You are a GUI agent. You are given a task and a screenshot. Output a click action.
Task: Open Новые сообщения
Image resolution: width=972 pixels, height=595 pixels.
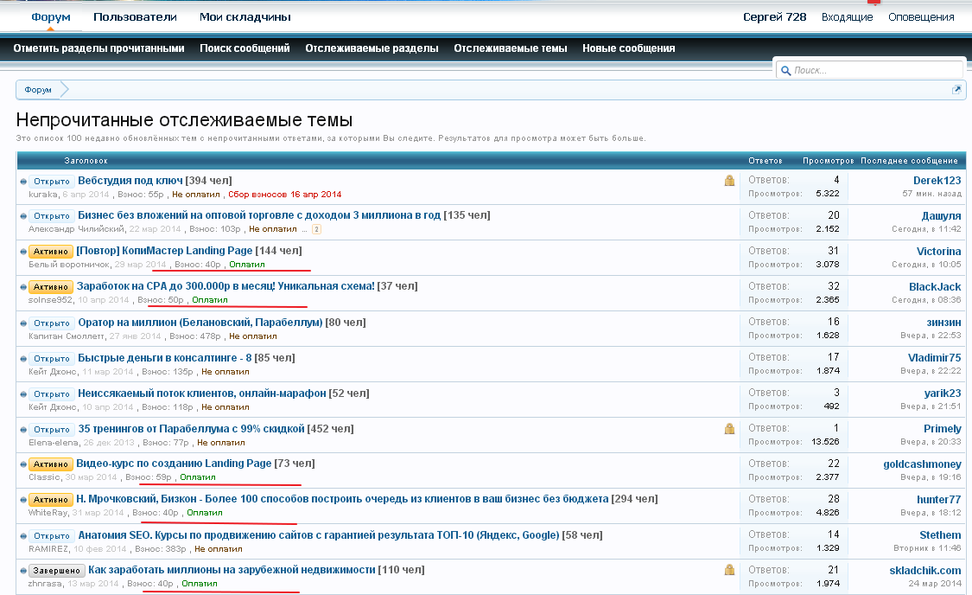pos(628,48)
